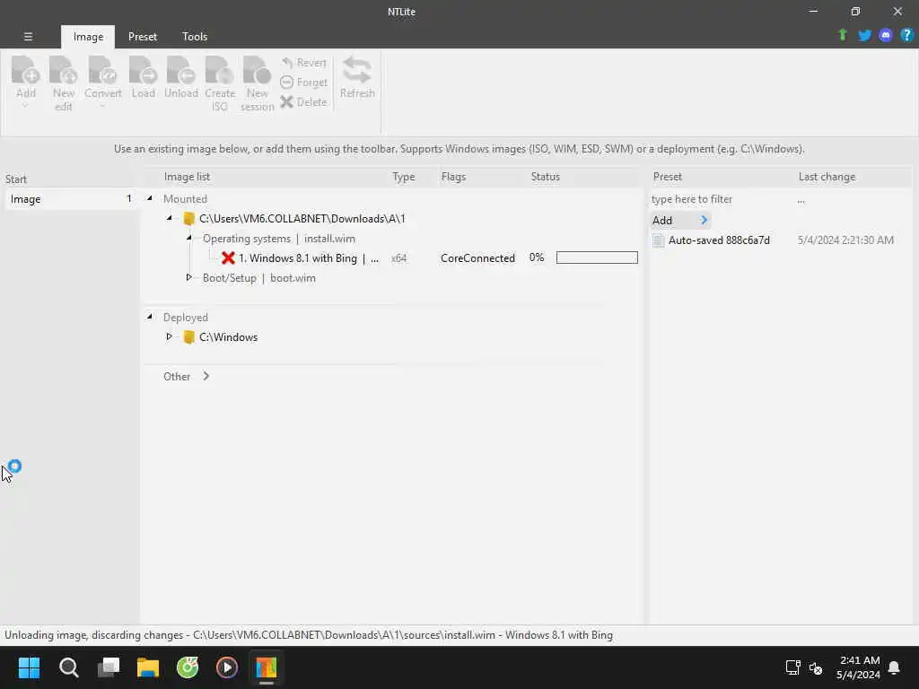This screenshot has width=919, height=689.
Task: Click the muted volume tray icon
Action: point(815,667)
